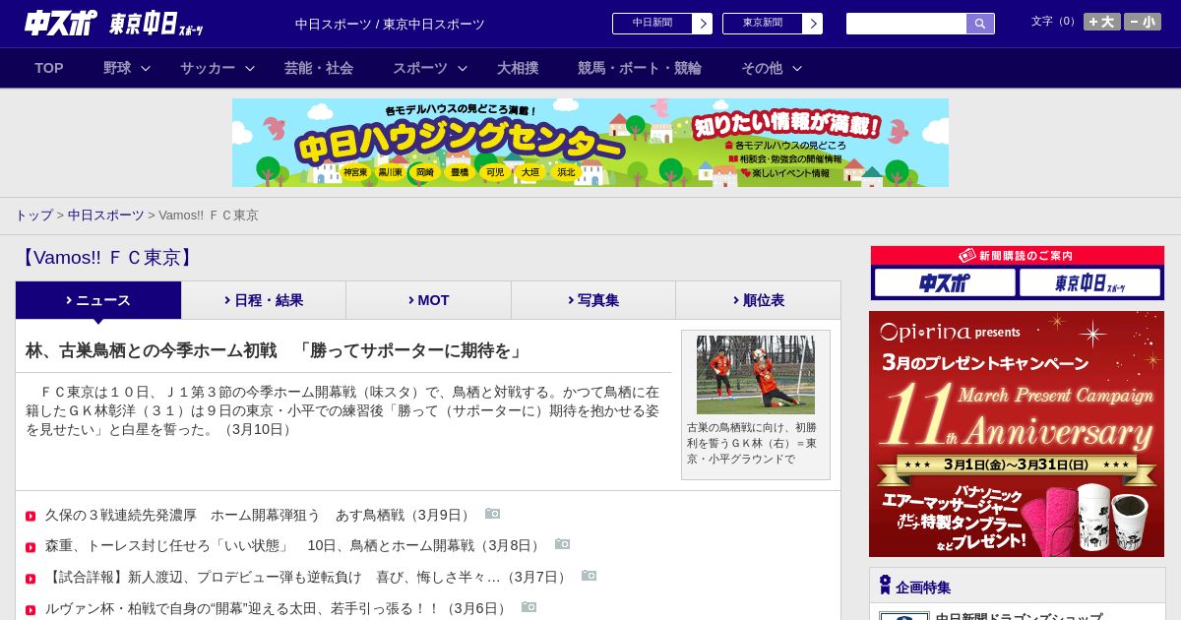Open headline 林、古巣鳥栖との今季ホーム初戦
The width and height of the screenshot is (1181, 620).
[x=276, y=350]
